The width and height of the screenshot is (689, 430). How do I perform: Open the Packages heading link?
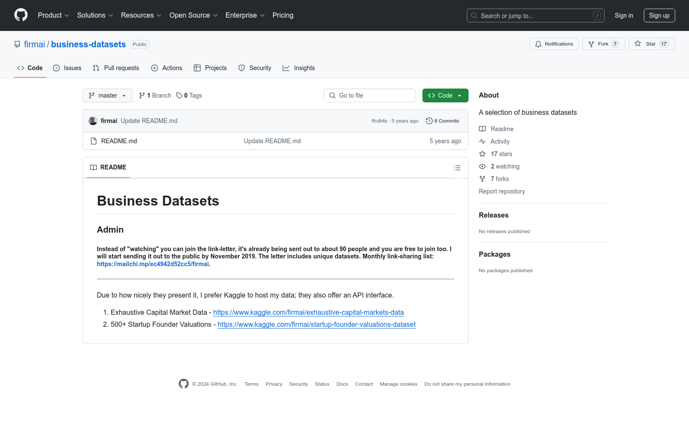coord(494,254)
